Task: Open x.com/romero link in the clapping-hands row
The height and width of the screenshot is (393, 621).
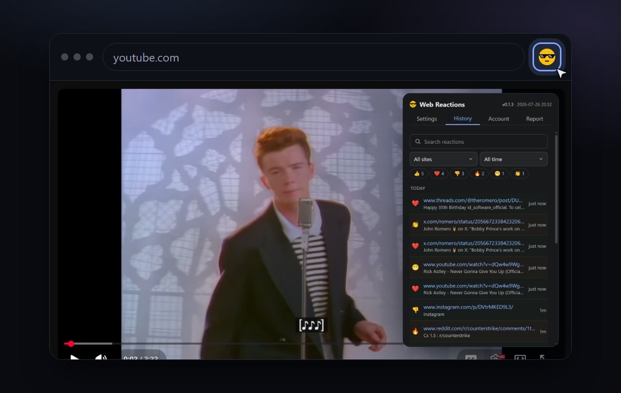Action: pyautogui.click(x=474, y=221)
